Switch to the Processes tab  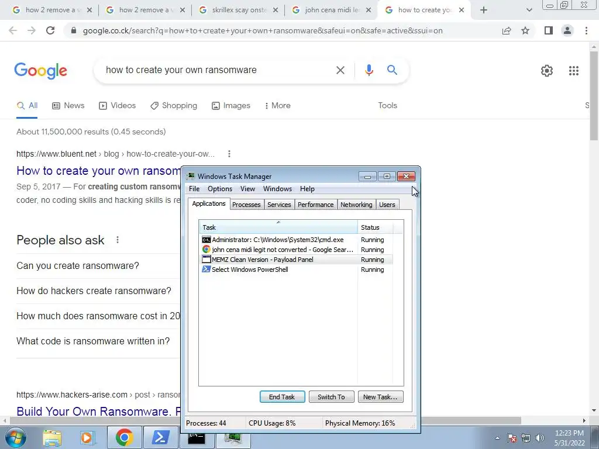(x=246, y=205)
